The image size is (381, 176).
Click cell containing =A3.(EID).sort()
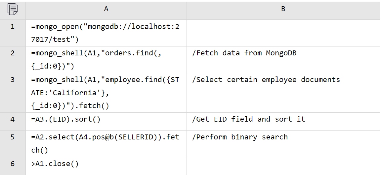106,119
